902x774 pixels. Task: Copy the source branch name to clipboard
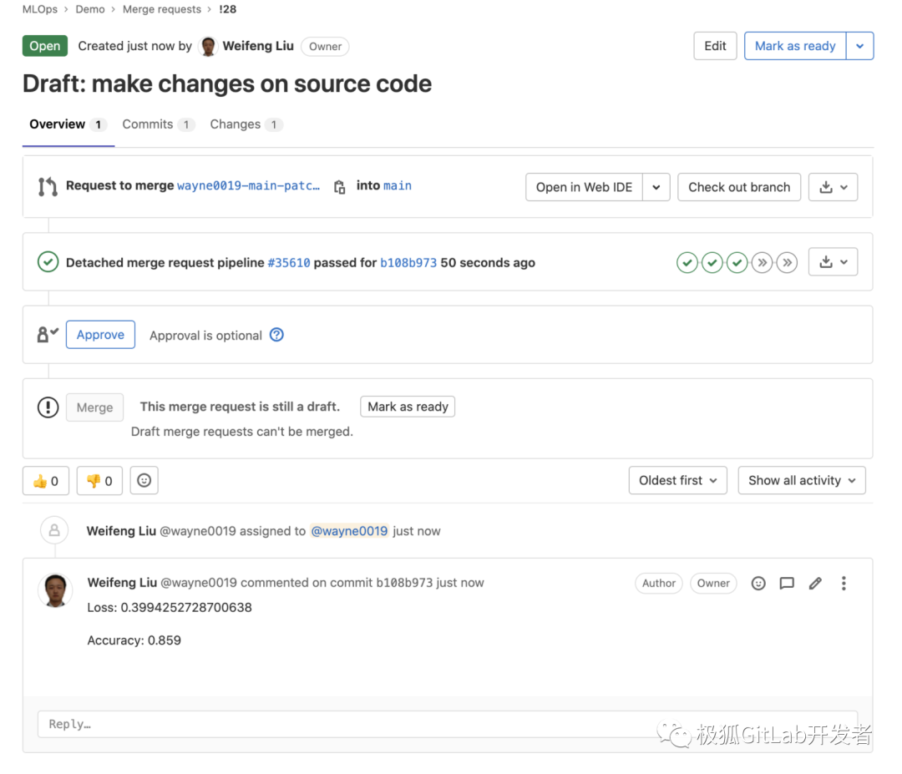pyautogui.click(x=340, y=186)
